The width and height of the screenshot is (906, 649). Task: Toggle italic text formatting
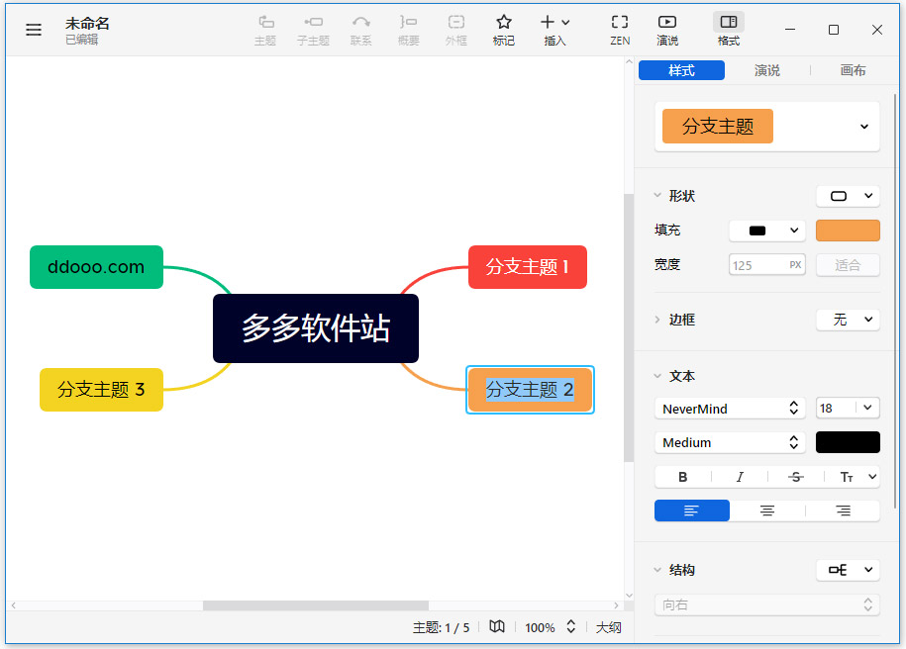coord(740,476)
